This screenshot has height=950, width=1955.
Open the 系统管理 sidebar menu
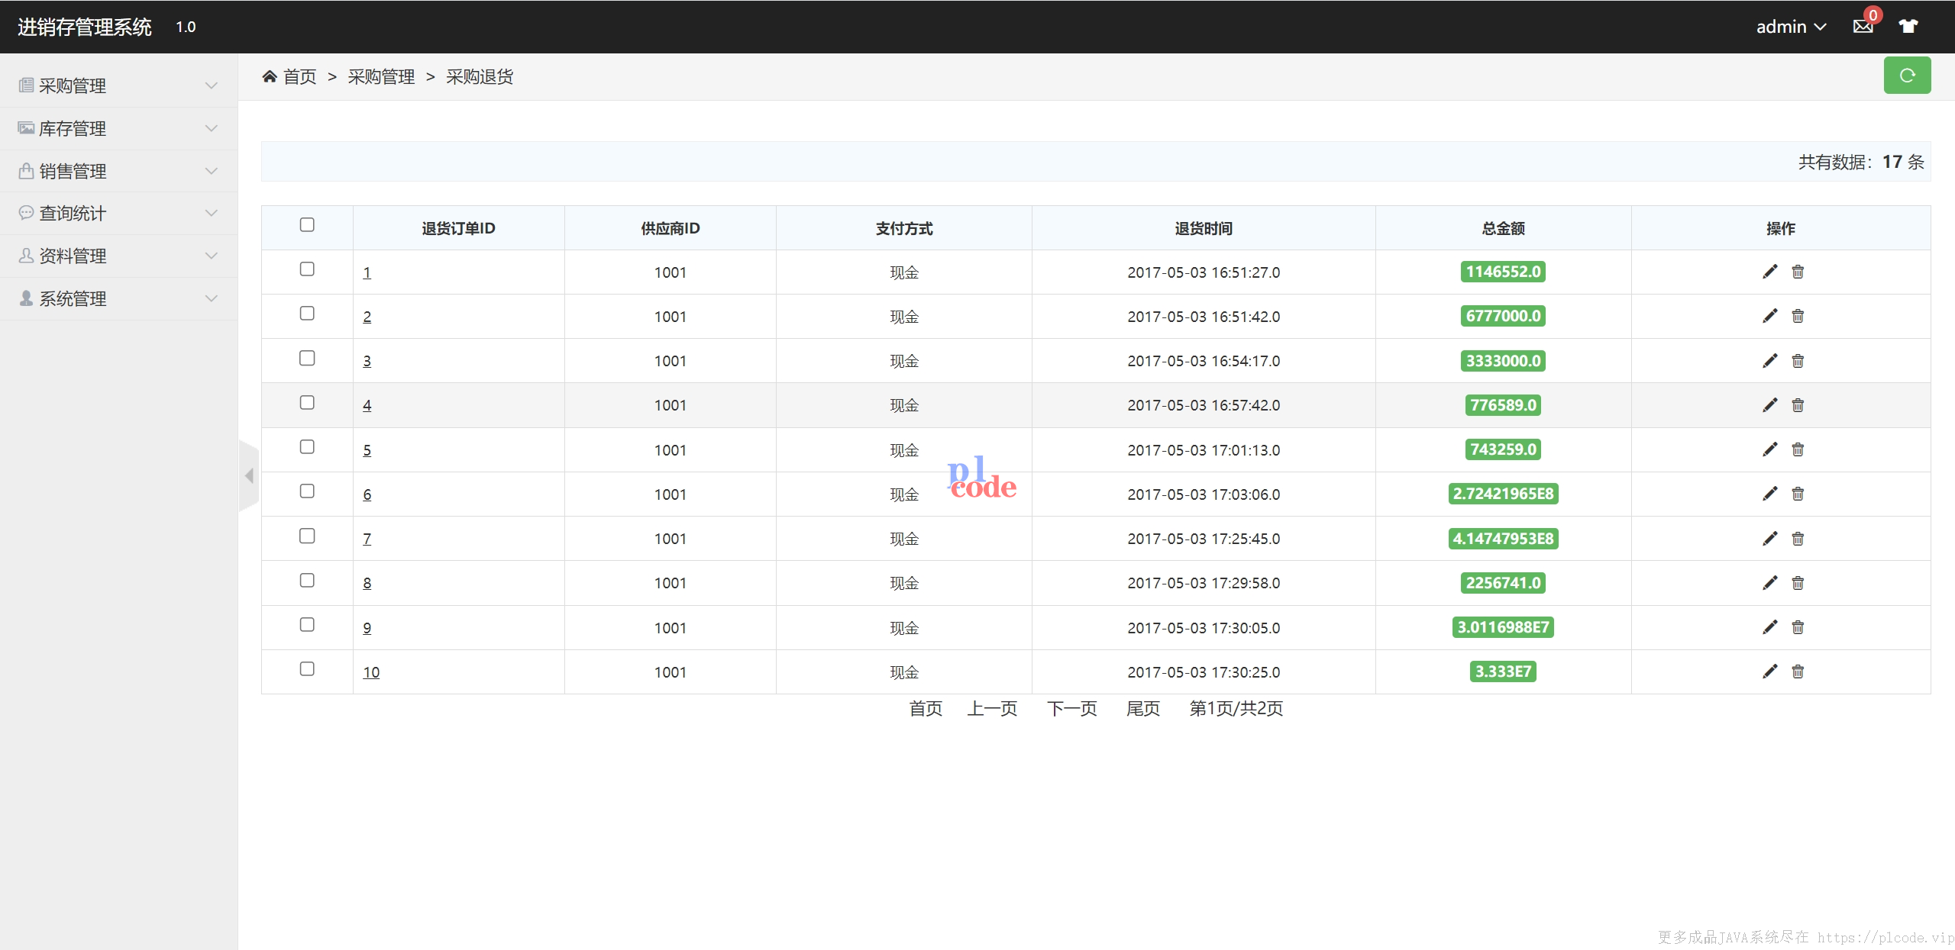click(118, 298)
